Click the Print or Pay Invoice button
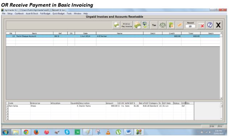 point(126,25)
